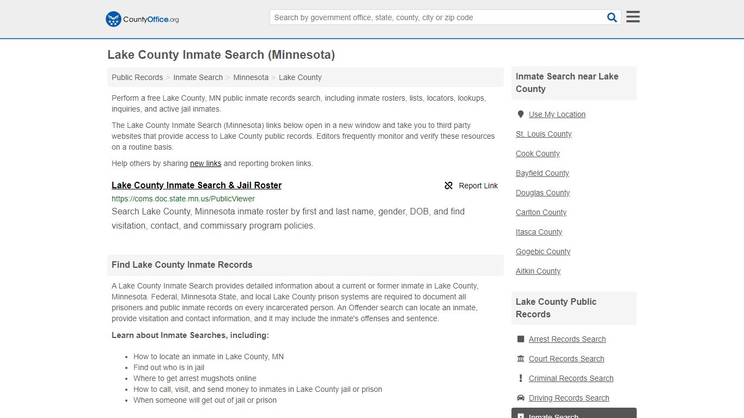744x418 pixels.
Task: Click the magnifying glass search icon
Action: [x=612, y=17]
